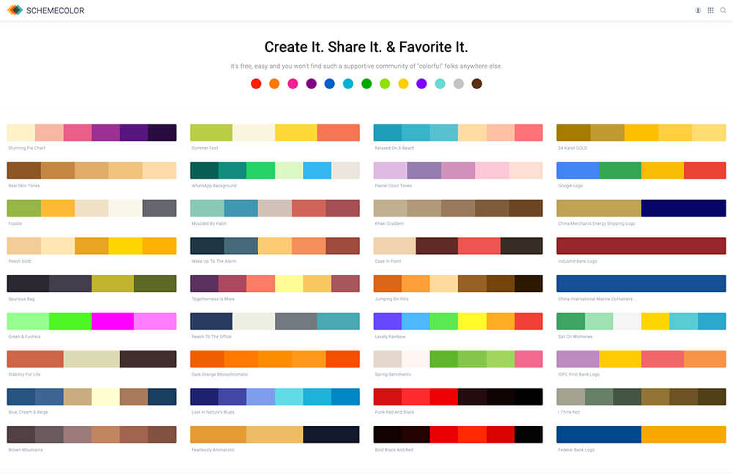This screenshot has height=475, width=733.
Task: Pick the brown color filter dot
Action: (476, 83)
